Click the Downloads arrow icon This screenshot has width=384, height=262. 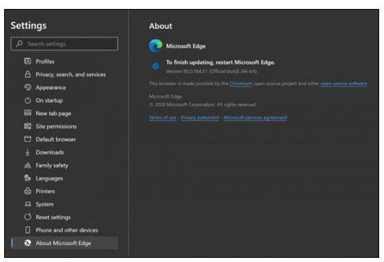click(x=28, y=152)
